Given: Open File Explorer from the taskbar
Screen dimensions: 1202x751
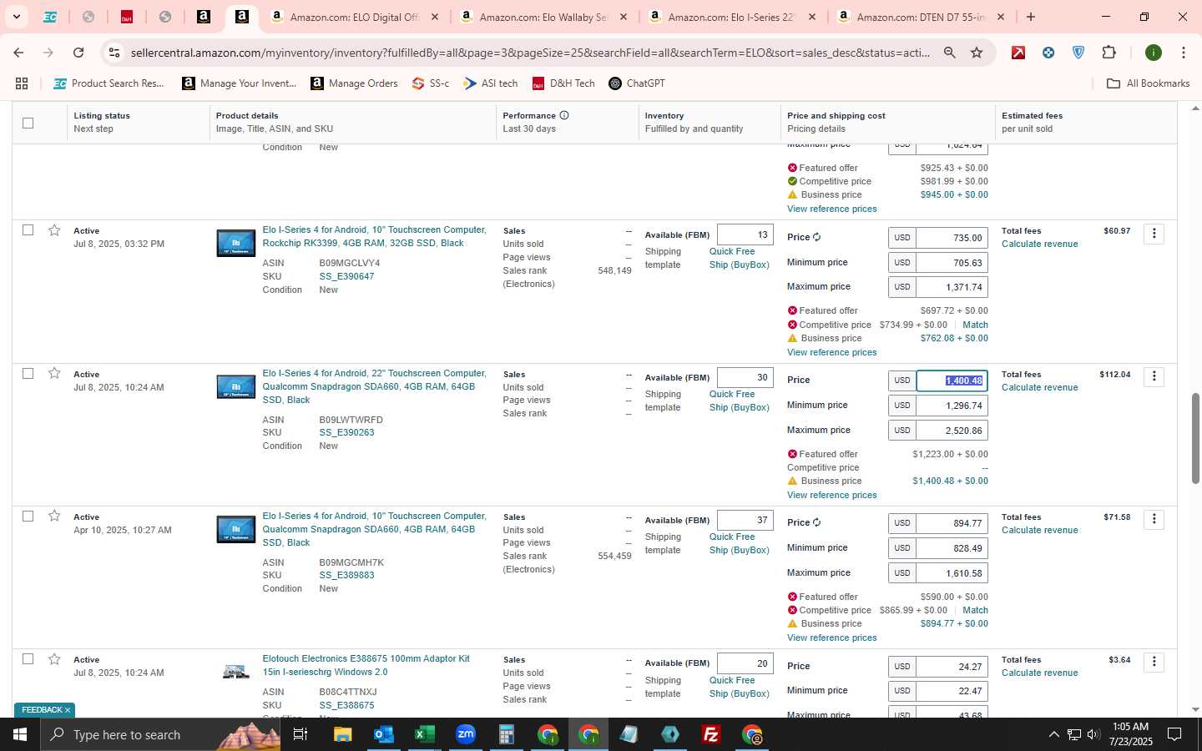Looking at the screenshot, I should (x=342, y=734).
